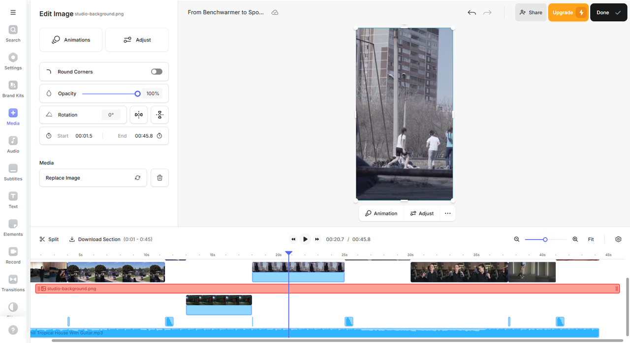Click the Done button

click(x=608, y=12)
